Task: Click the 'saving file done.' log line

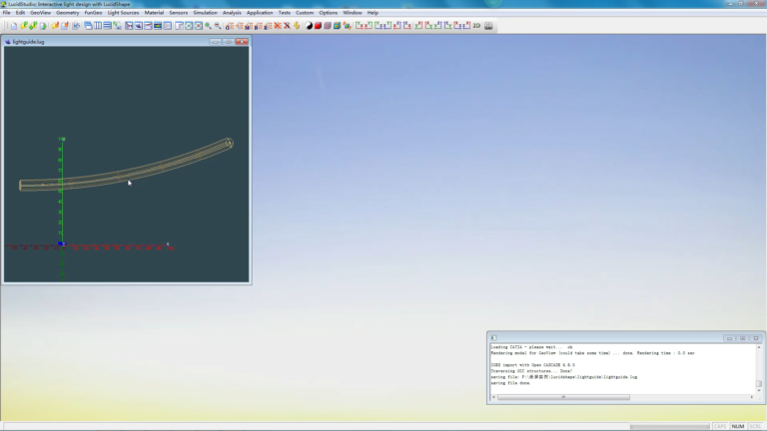Action: pos(510,383)
